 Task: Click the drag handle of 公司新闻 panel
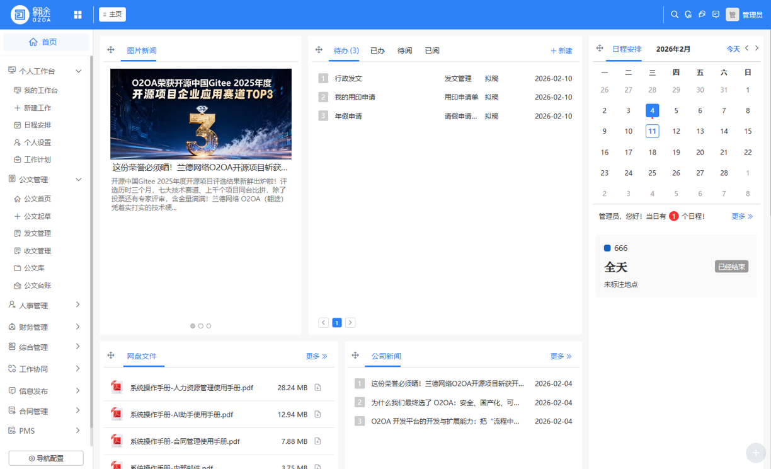355,356
